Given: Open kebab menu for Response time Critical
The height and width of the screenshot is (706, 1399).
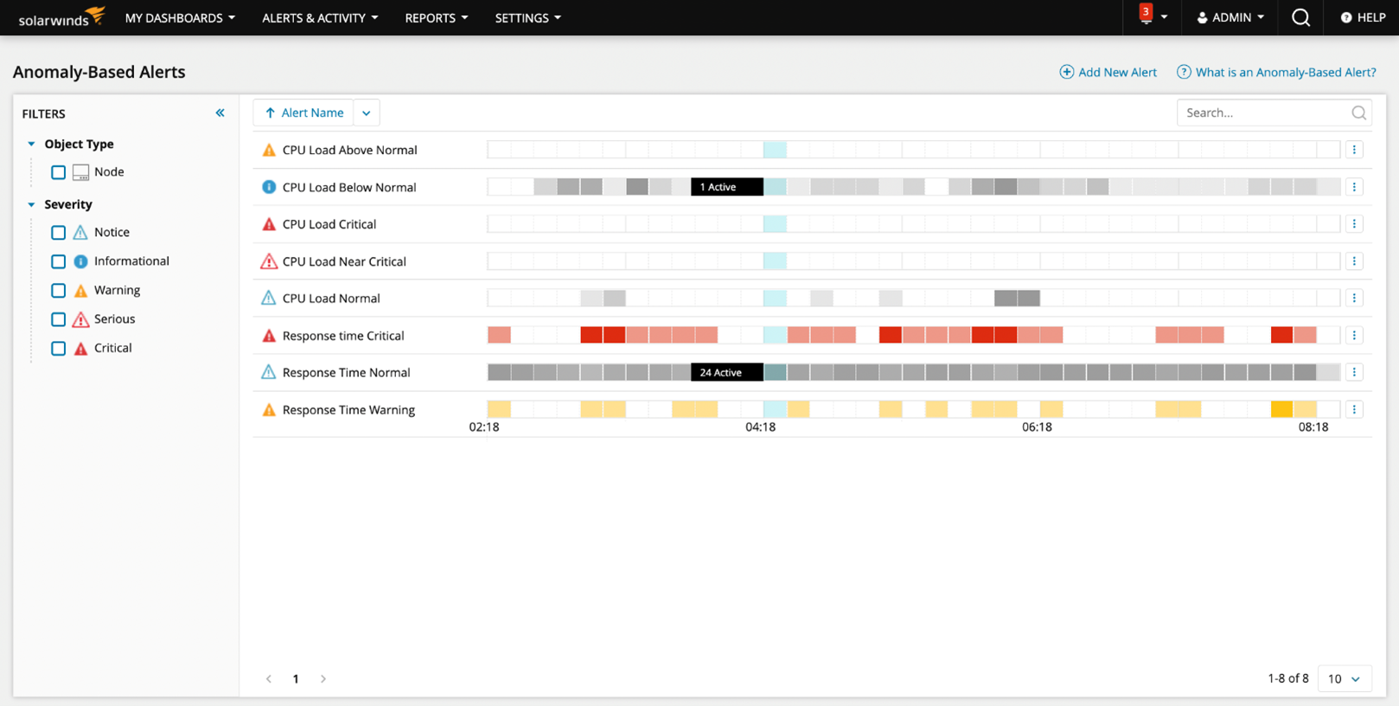Looking at the screenshot, I should click(1354, 336).
